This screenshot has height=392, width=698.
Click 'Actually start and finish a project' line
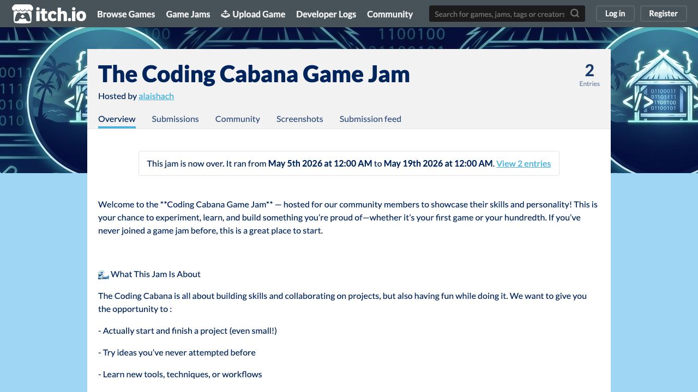[188, 330]
